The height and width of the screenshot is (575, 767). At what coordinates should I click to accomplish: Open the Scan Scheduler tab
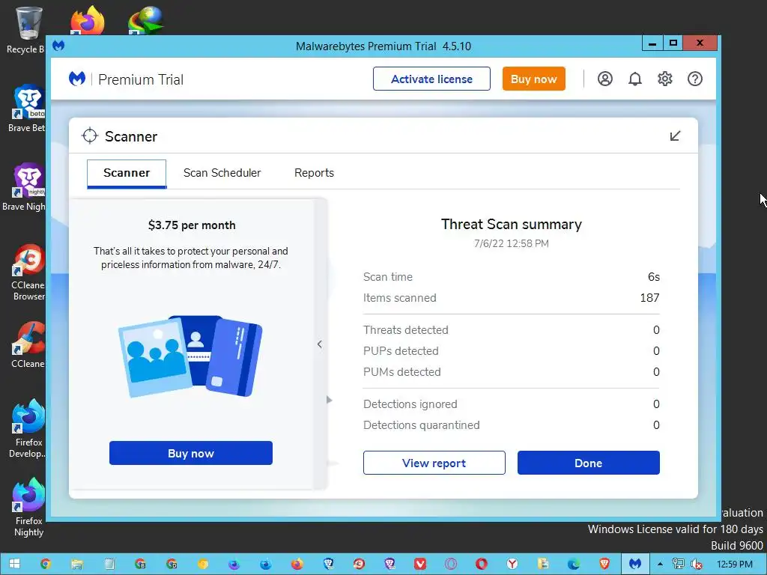222,173
